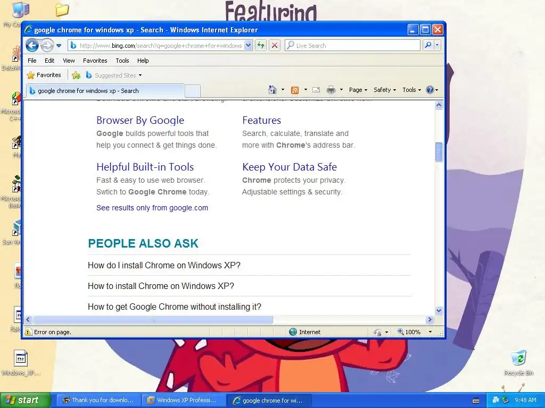Open the recent pages dropdown arrow
545x408 pixels.
pyautogui.click(x=59, y=46)
